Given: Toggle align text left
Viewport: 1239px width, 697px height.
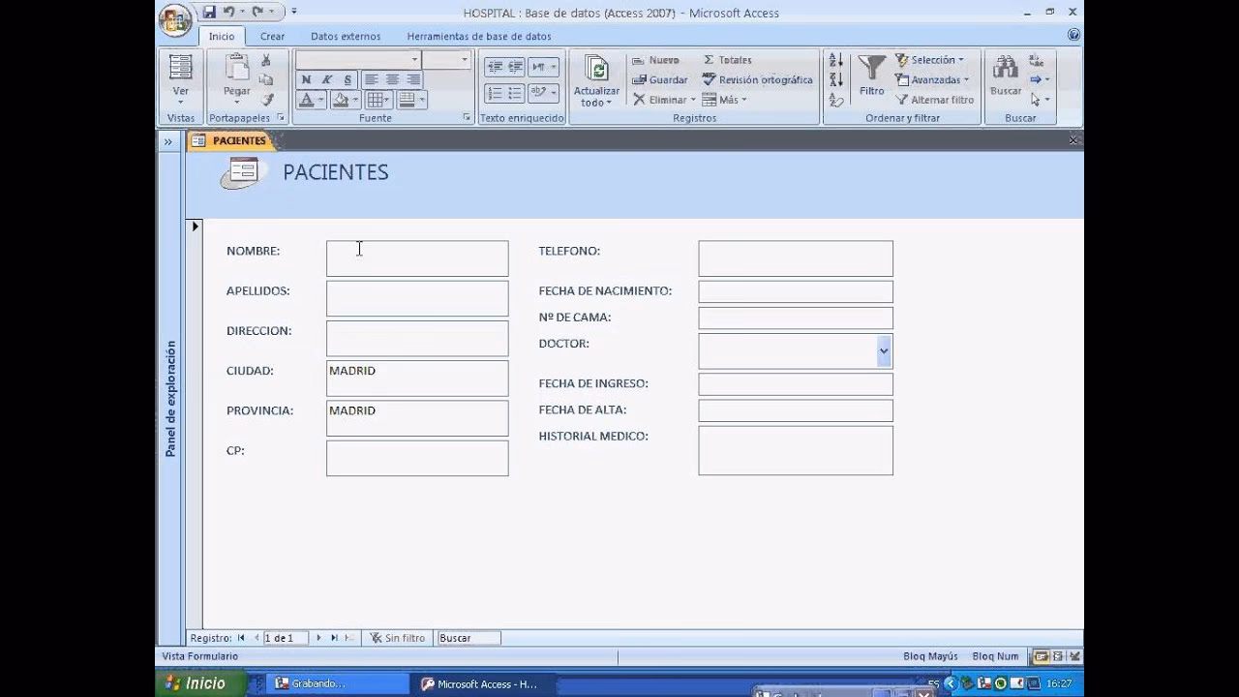Looking at the screenshot, I should (x=372, y=79).
